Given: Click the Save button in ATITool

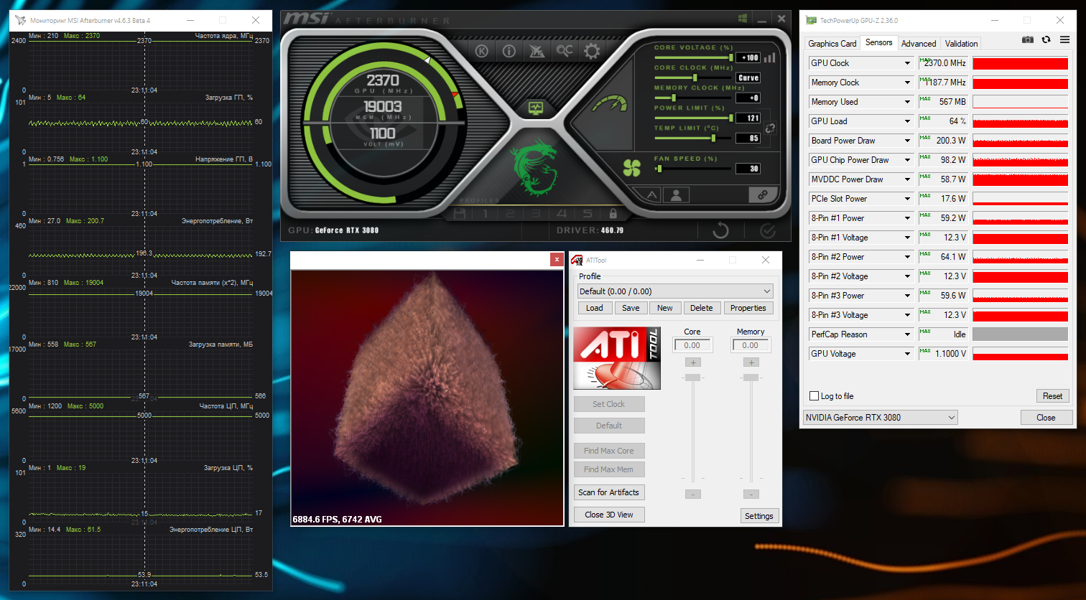Looking at the screenshot, I should pos(631,308).
